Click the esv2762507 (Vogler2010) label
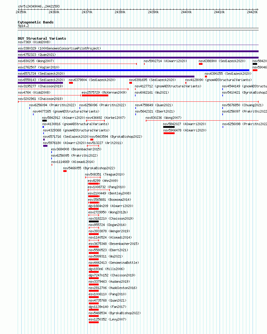The width and height of the screenshot is (267, 334). click(x=38, y=67)
